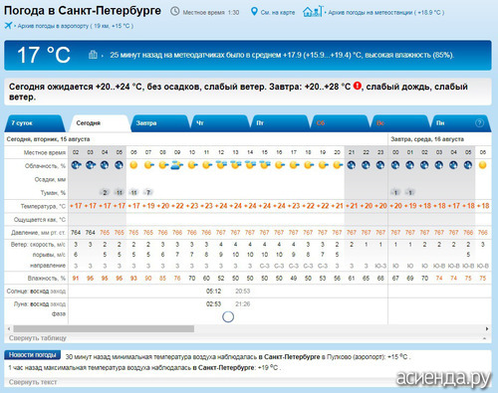
Task: Click the horizontal table scrollbar thumb
Action: tap(104, 328)
